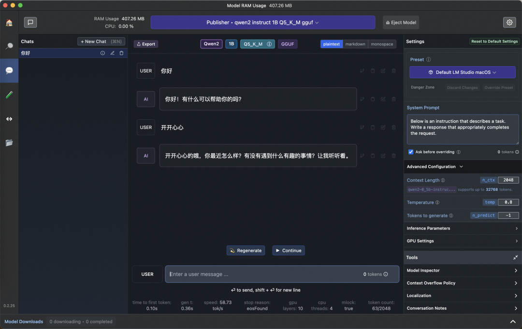The width and height of the screenshot is (522, 329).
Task: Branch from the USER 开开心心 message
Action: tap(362, 128)
